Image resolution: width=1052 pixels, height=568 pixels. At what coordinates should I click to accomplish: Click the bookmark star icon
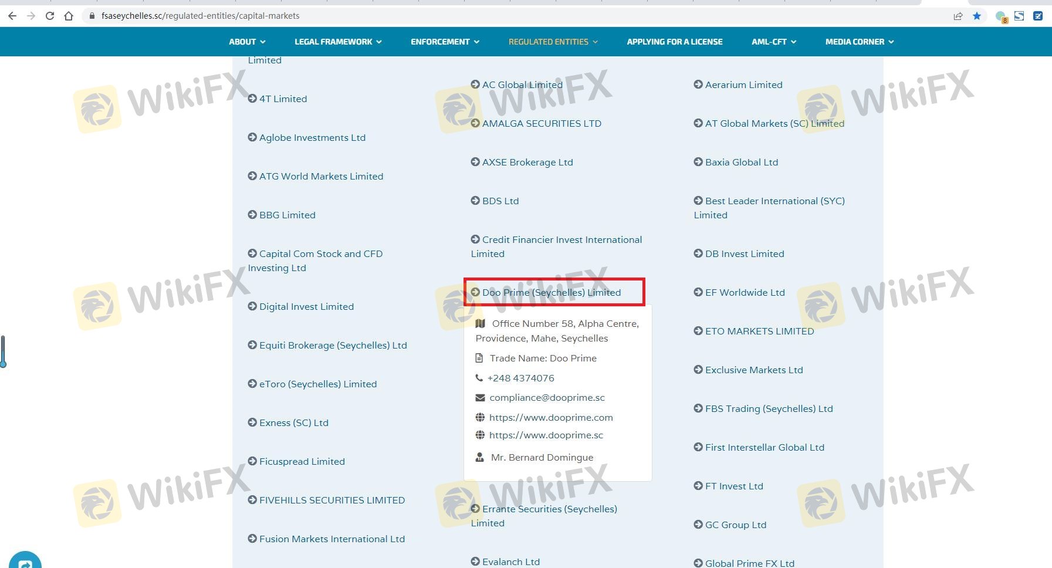pyautogui.click(x=977, y=16)
